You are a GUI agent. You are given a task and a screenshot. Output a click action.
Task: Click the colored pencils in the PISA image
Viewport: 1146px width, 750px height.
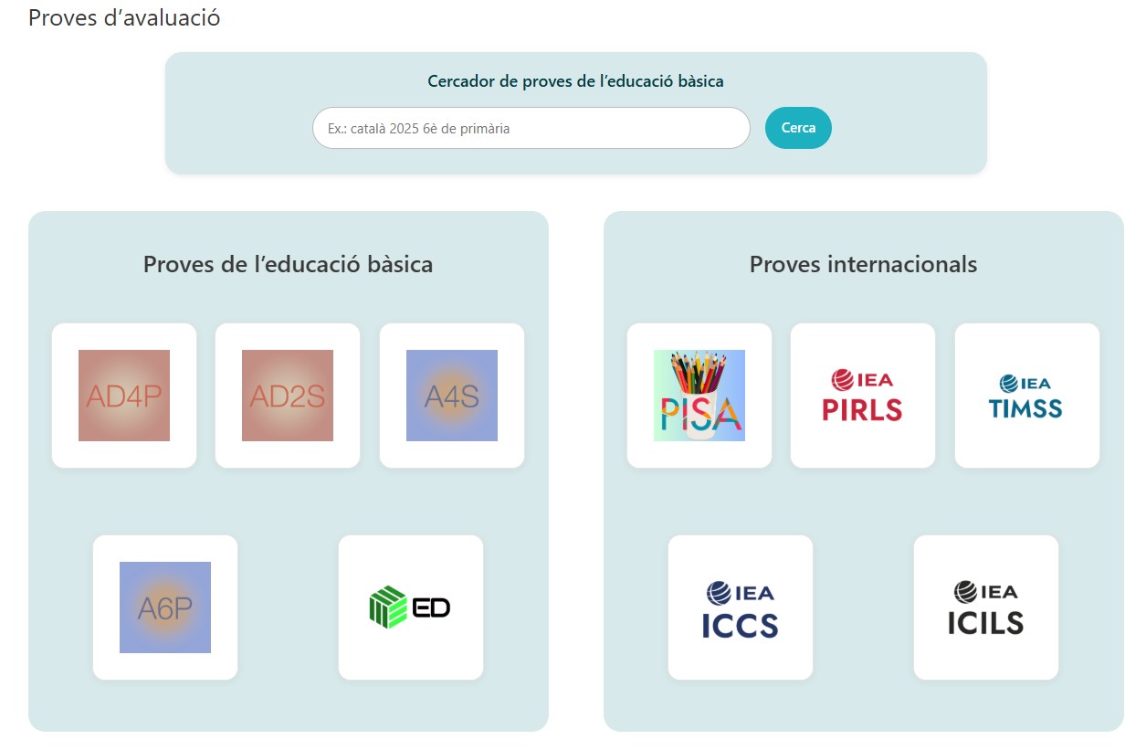point(699,374)
